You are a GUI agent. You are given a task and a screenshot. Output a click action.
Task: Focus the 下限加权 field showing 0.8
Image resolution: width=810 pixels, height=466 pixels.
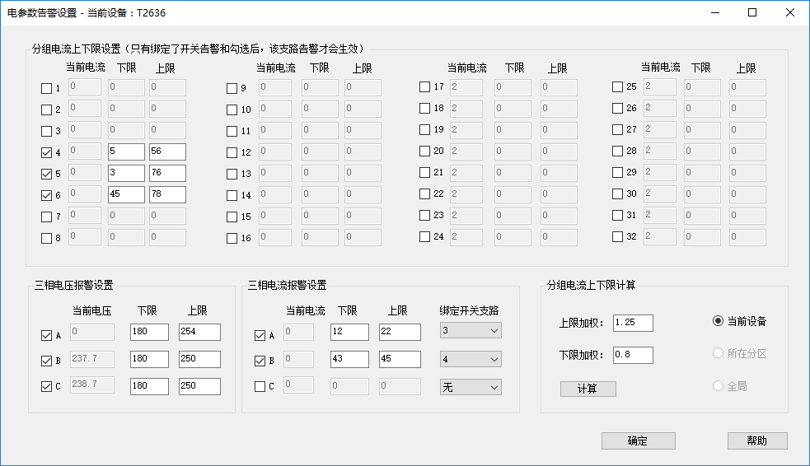pos(633,355)
